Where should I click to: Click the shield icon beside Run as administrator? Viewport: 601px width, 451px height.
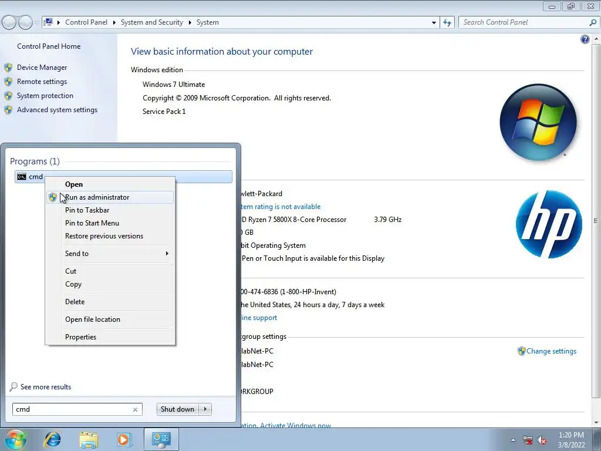coord(53,197)
